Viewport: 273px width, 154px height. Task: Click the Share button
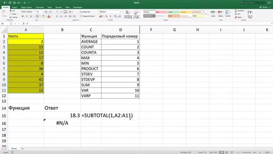pyautogui.click(x=263, y=7)
